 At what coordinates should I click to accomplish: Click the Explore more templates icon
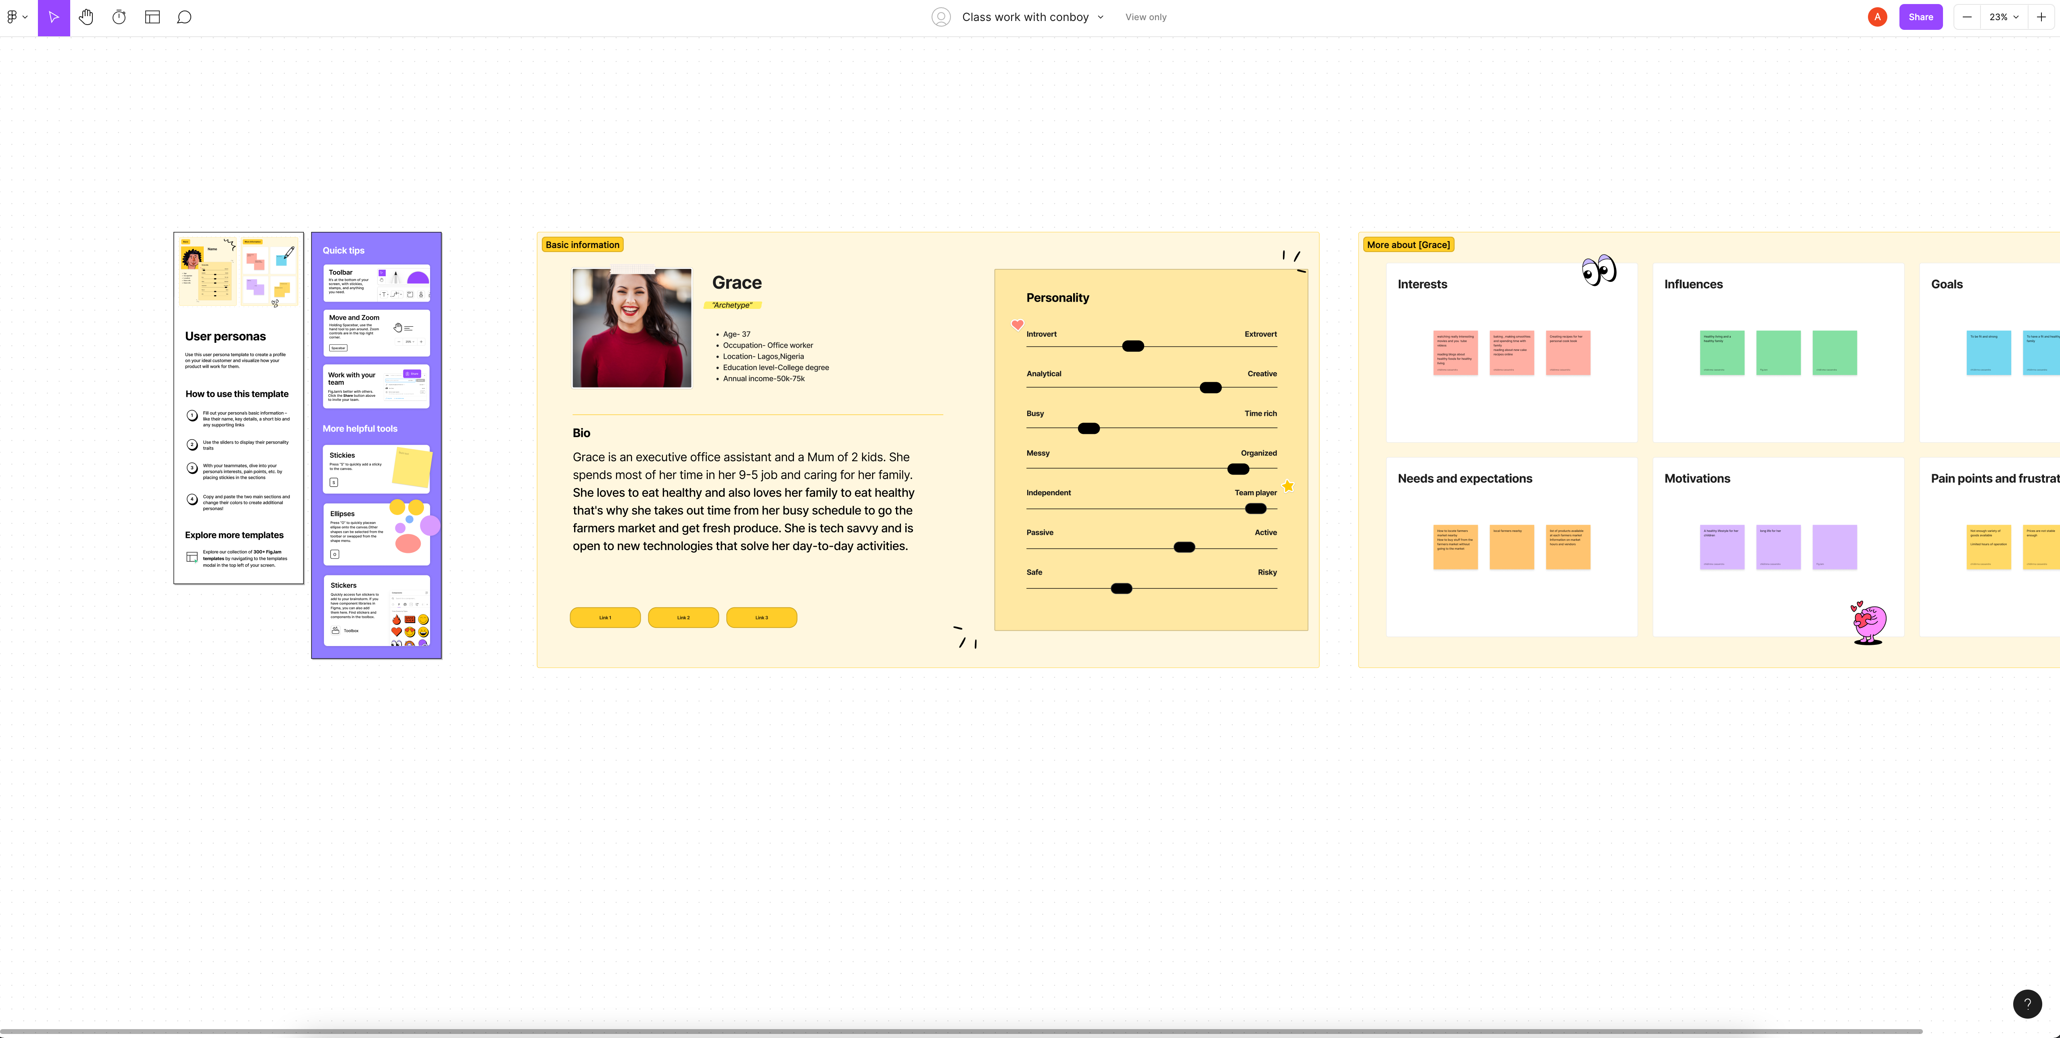pyautogui.click(x=192, y=557)
